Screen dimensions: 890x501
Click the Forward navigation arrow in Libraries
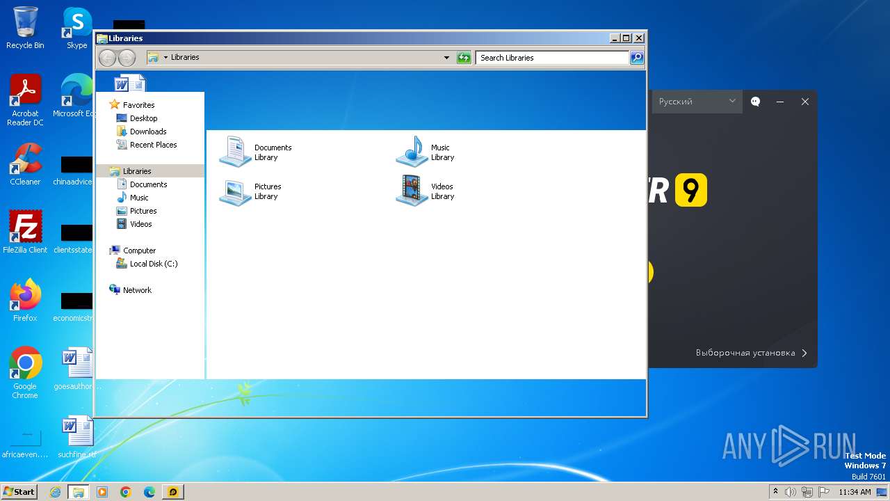coord(127,58)
